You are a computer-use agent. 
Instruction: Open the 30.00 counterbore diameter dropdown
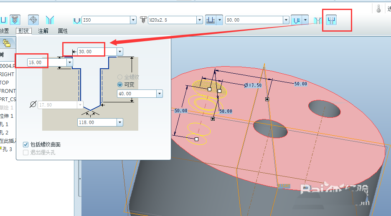(x=120, y=52)
